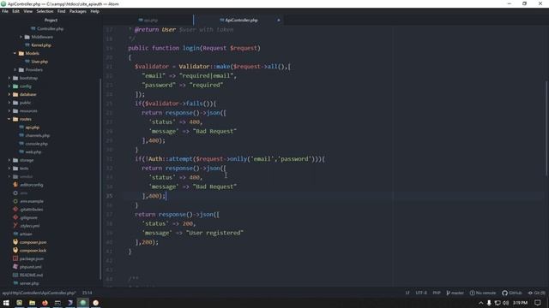Switch to the api.php editor tab

[x=148, y=21]
